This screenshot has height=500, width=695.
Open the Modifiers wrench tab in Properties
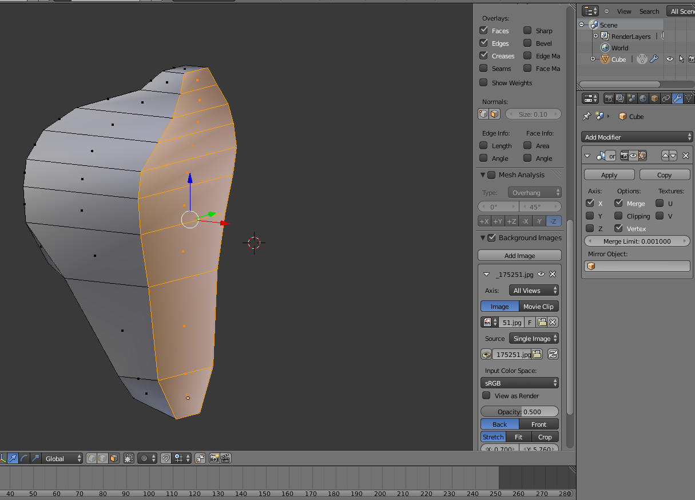[677, 98]
